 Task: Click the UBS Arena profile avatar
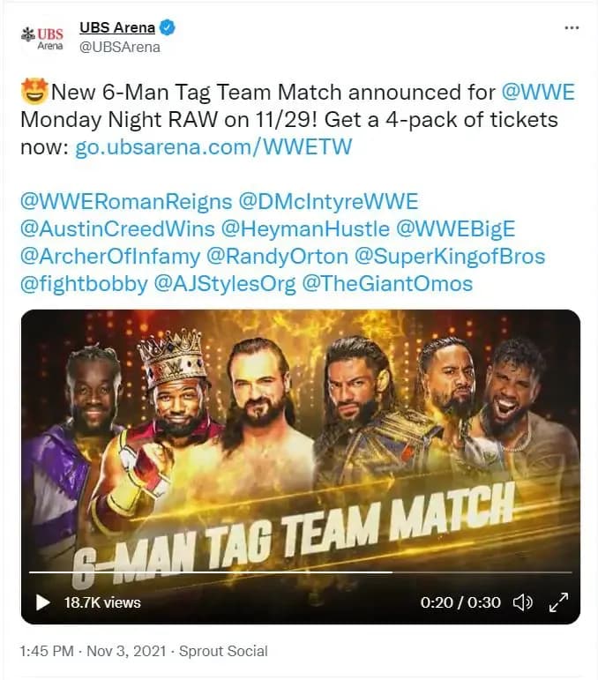pos(42,39)
